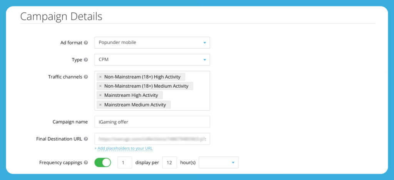Click the Final Destination URL field

[152, 139]
